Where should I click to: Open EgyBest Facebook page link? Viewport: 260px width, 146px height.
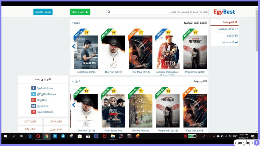pos(42,88)
